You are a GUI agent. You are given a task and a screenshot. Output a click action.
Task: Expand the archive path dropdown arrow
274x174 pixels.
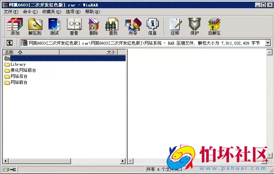point(268,43)
